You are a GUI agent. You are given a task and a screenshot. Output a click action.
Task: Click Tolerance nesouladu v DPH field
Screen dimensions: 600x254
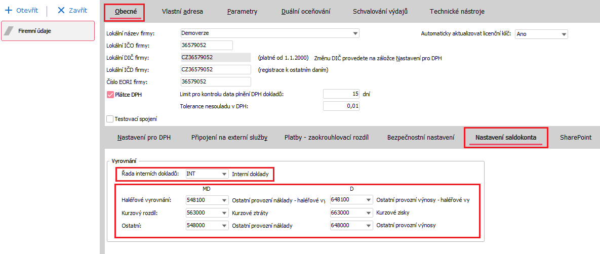[x=341, y=106]
